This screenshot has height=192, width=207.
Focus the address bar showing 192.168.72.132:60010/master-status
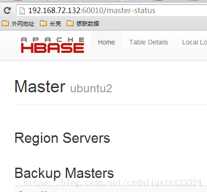tap(112, 11)
